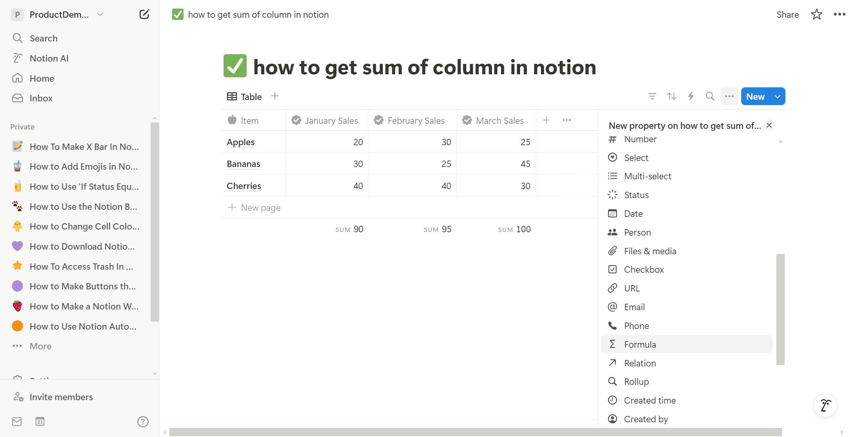The width and height of the screenshot is (857, 437).
Task: Click the database sort arrows icon
Action: [x=671, y=96]
